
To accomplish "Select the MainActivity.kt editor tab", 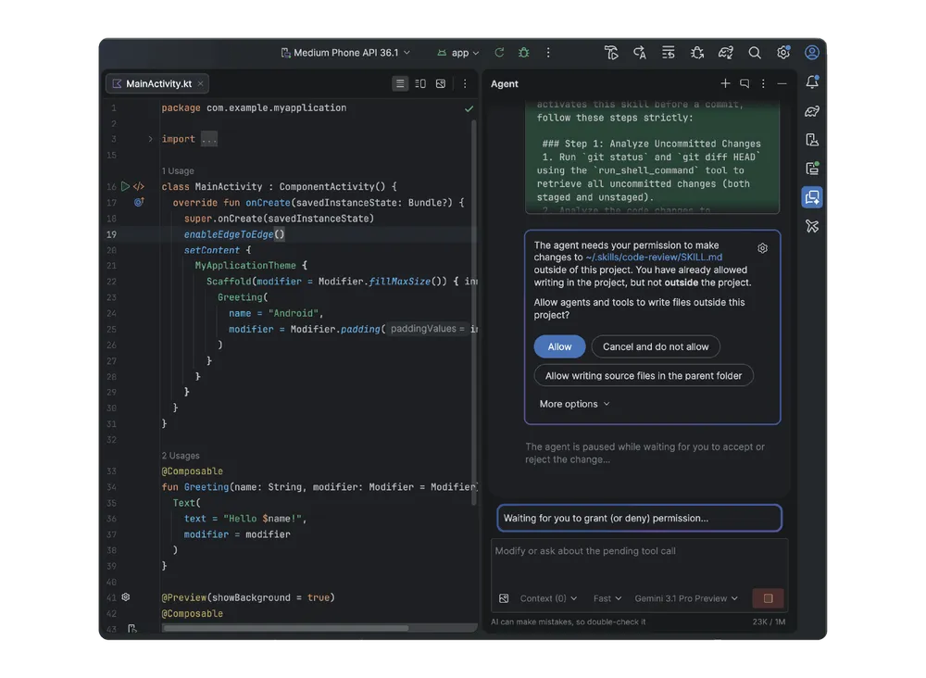I will tap(156, 83).
